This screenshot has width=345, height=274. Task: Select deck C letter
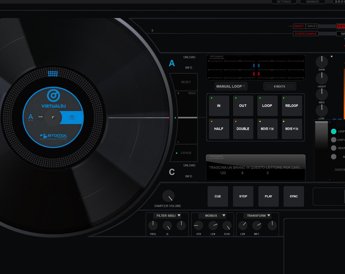tap(172, 172)
